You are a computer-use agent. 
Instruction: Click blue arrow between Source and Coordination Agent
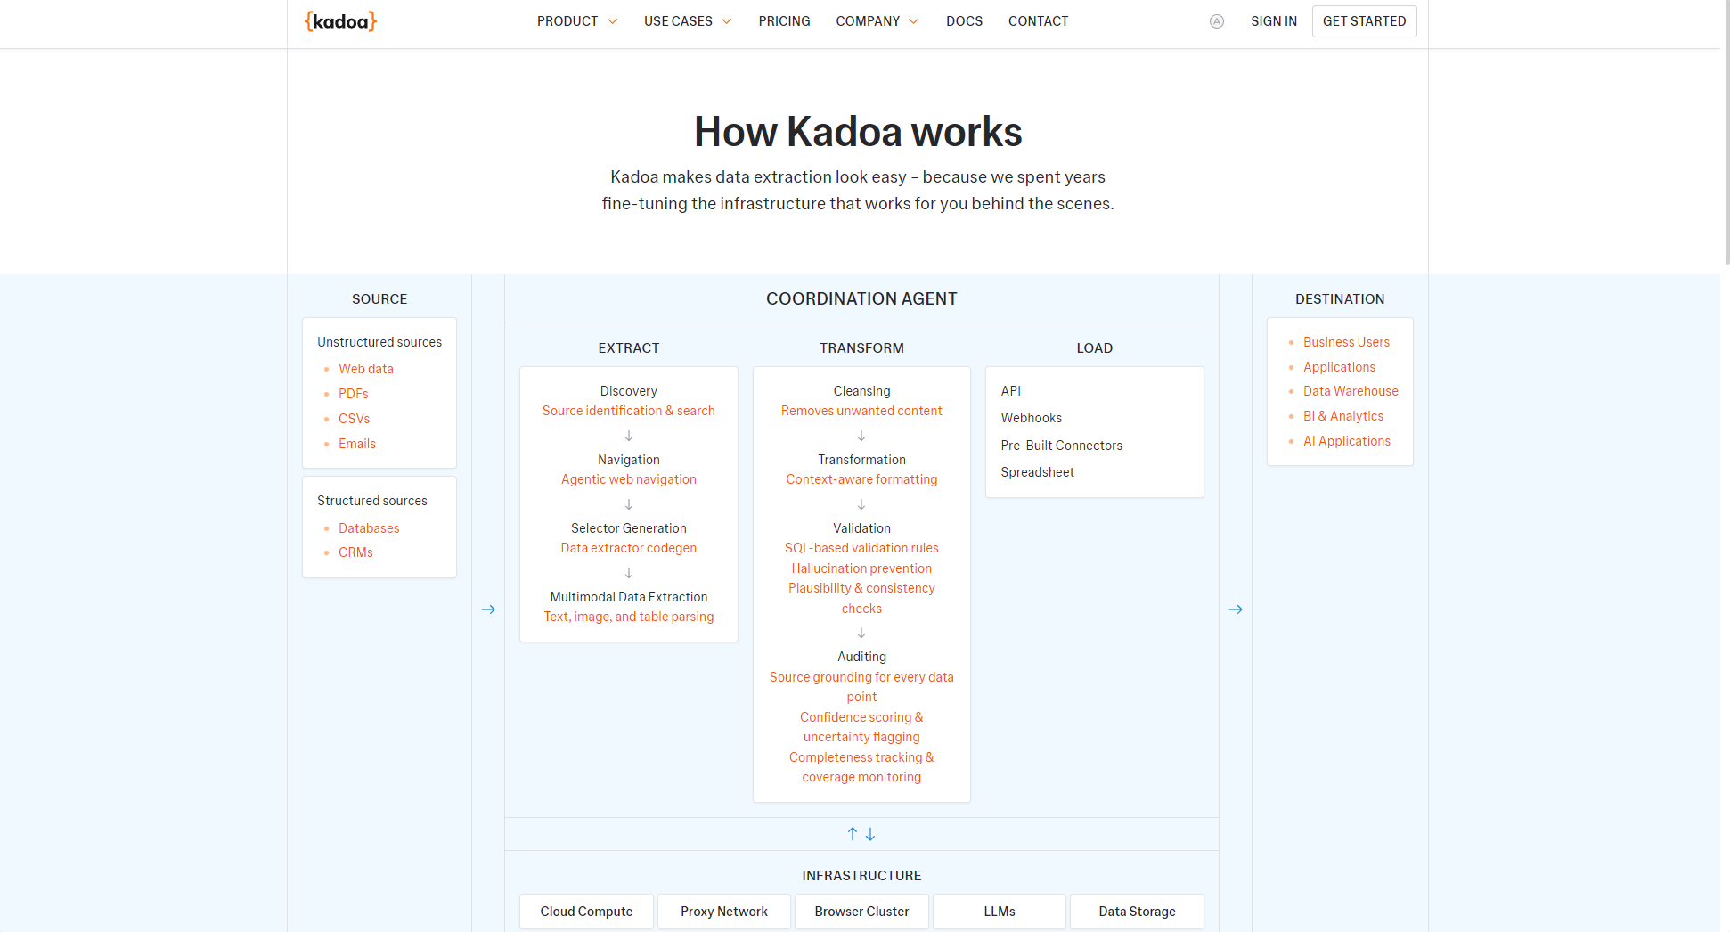pos(488,609)
